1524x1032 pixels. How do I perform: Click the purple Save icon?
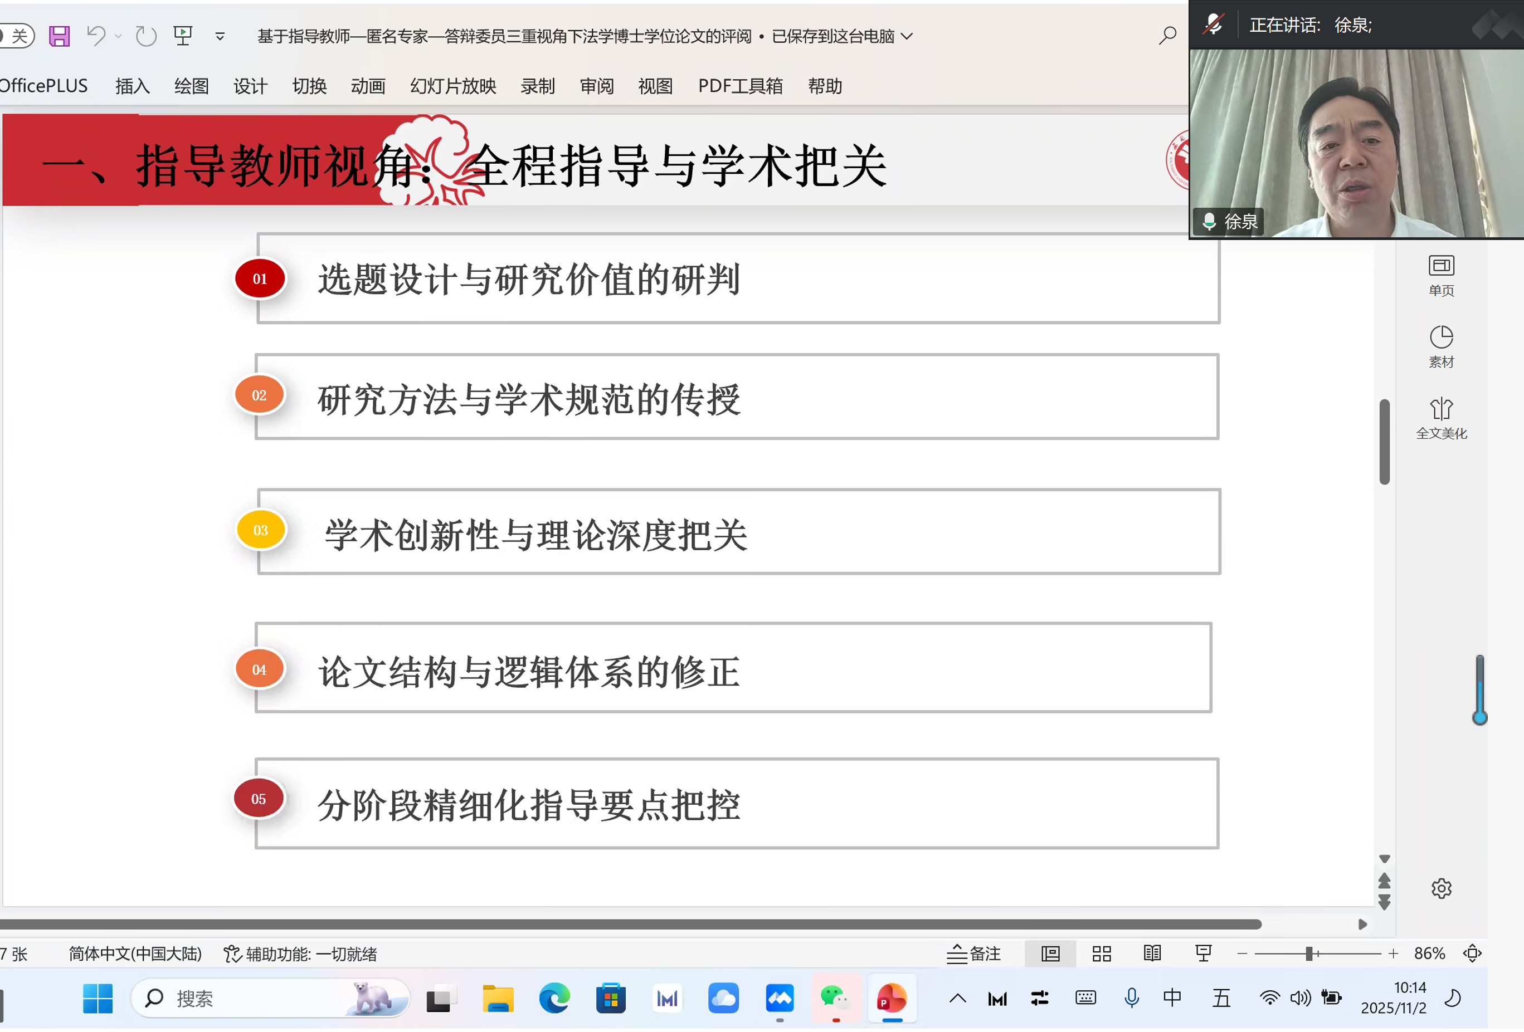tap(59, 36)
